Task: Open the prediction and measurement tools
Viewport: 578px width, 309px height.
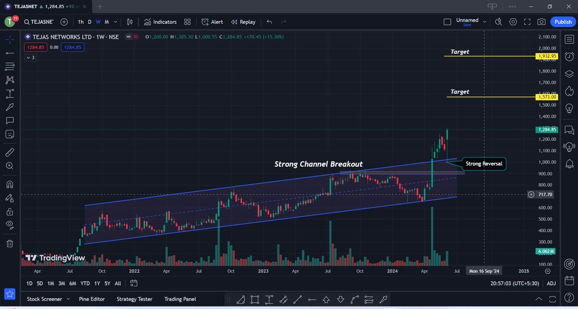Action: point(10,93)
